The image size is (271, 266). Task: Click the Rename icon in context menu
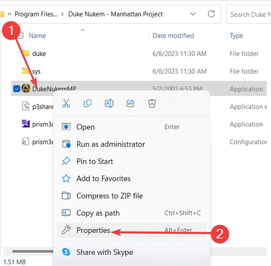[109, 103]
